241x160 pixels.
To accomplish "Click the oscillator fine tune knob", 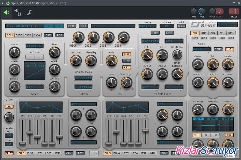I will click(54, 53).
